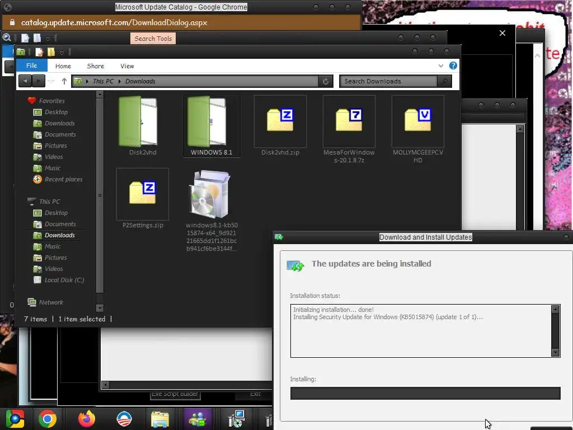This screenshot has width=573, height=430.
Task: Launch Firefox from the taskbar
Action: [87, 419]
